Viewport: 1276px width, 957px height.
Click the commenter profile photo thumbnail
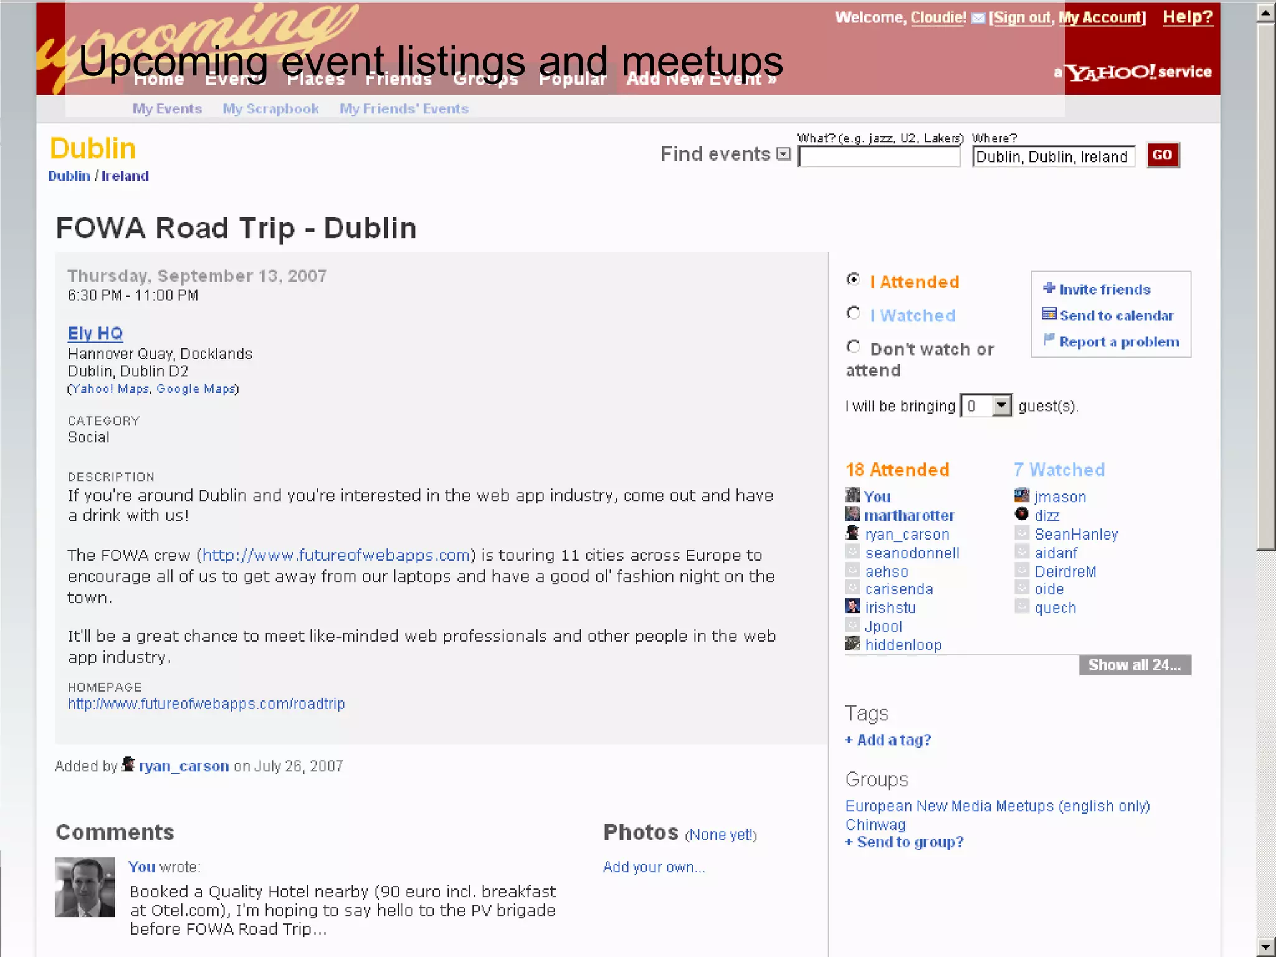coord(85,887)
